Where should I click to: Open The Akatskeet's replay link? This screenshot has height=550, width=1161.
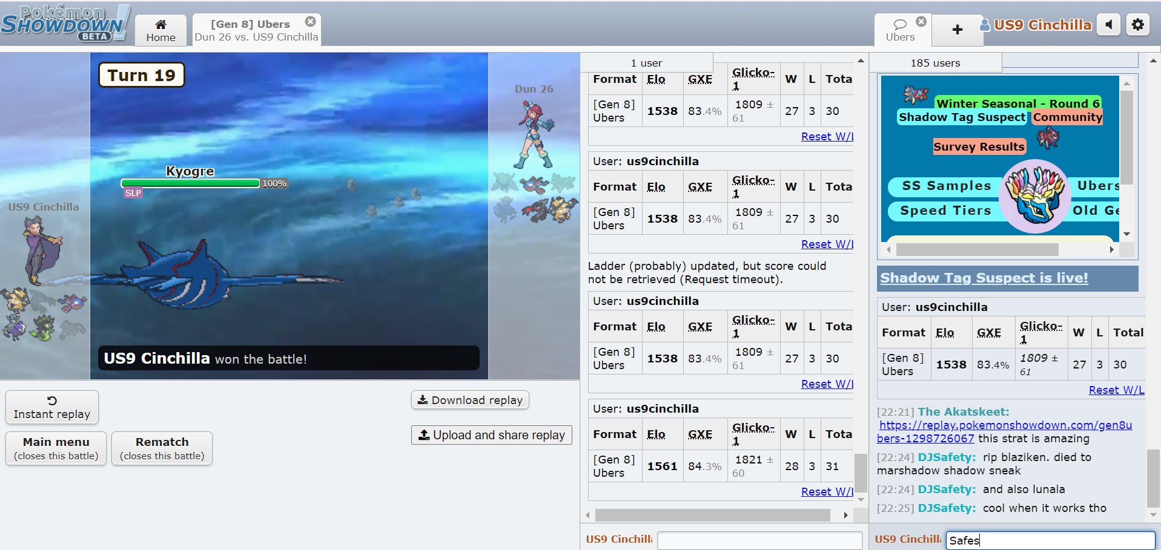[1005, 431]
